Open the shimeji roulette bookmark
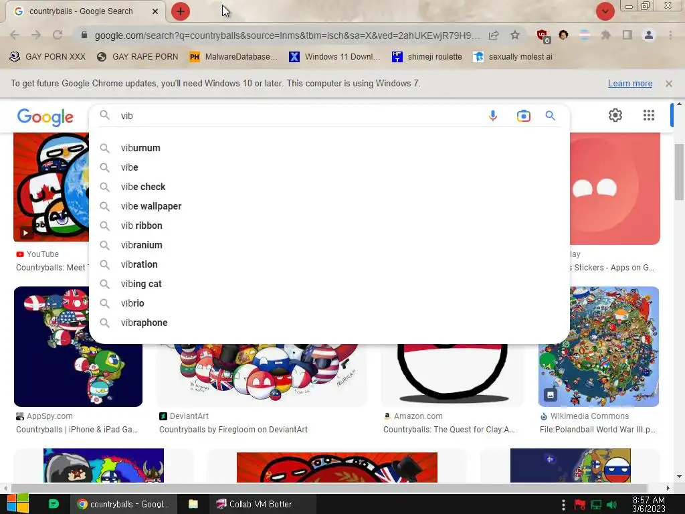This screenshot has width=685, height=514. click(x=427, y=57)
